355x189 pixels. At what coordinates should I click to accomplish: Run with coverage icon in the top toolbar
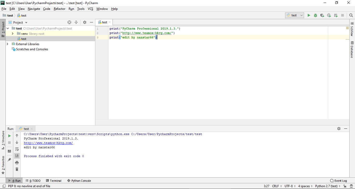[x=322, y=16]
